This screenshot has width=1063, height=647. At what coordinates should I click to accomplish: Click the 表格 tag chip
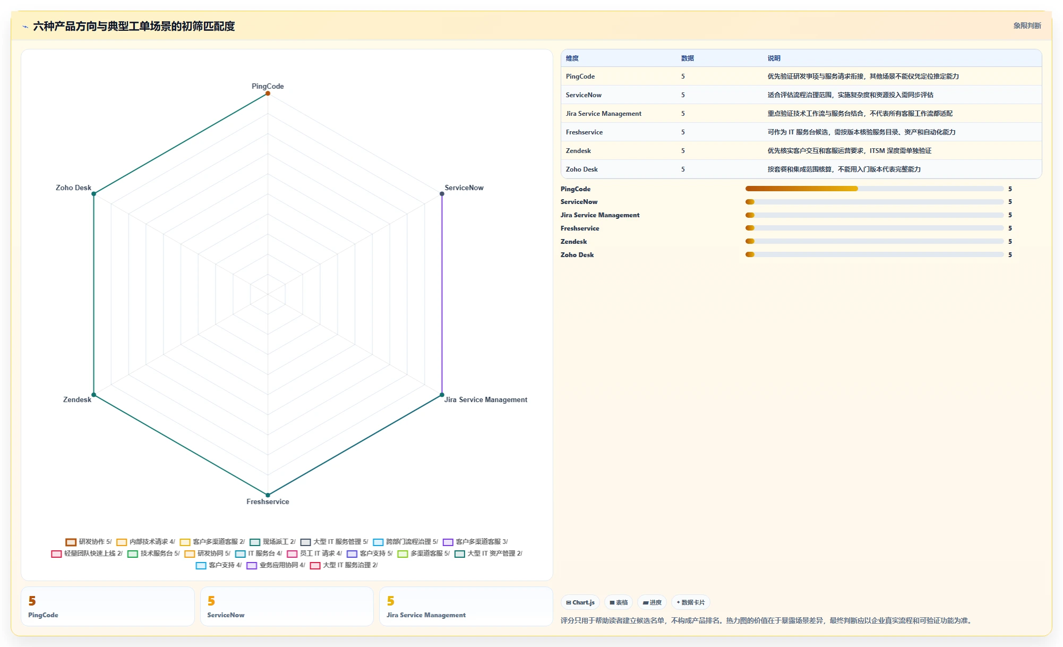point(619,602)
